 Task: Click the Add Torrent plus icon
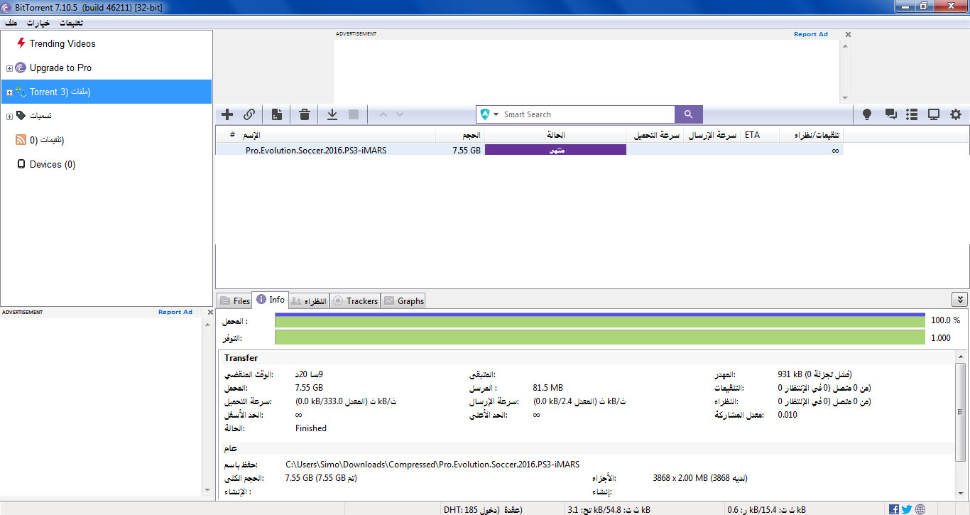(227, 114)
